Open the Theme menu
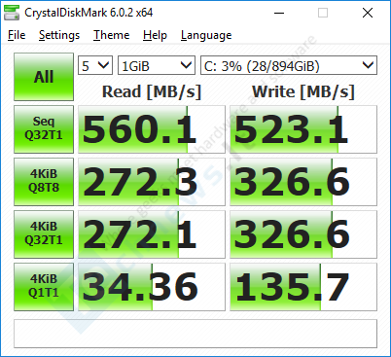Screen dimensions: 391x357 pyautogui.click(x=111, y=35)
